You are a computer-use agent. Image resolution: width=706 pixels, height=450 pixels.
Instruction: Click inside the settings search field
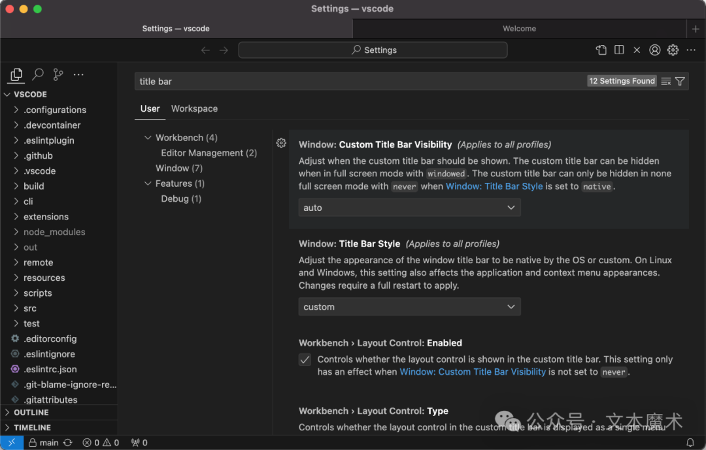pos(327,80)
